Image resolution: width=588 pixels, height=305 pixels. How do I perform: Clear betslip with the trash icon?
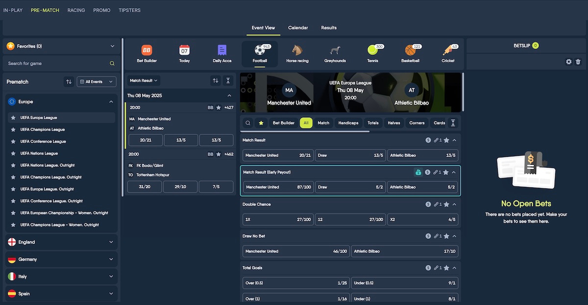[578, 62]
